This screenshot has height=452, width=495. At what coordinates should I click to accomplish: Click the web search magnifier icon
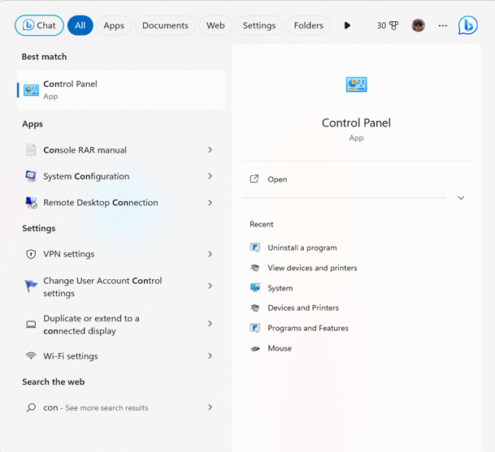[x=31, y=407]
